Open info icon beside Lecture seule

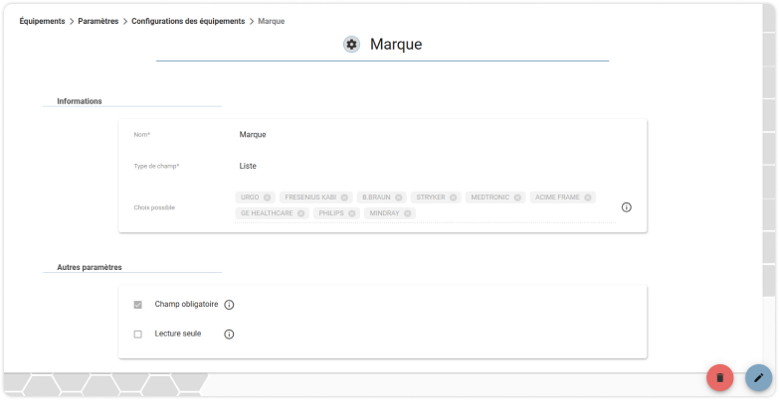click(x=229, y=334)
